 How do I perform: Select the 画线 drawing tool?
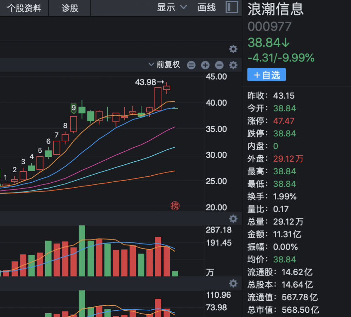click(x=207, y=7)
